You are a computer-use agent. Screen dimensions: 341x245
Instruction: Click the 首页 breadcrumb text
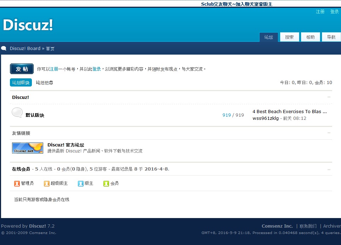[50, 49]
